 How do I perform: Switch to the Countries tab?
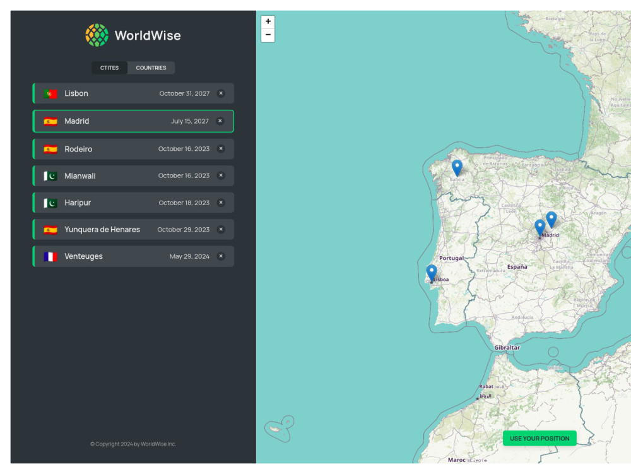tap(151, 68)
